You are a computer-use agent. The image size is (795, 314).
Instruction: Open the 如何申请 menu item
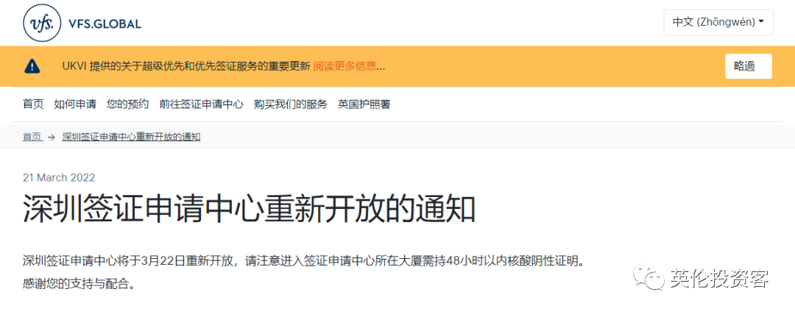click(x=75, y=104)
